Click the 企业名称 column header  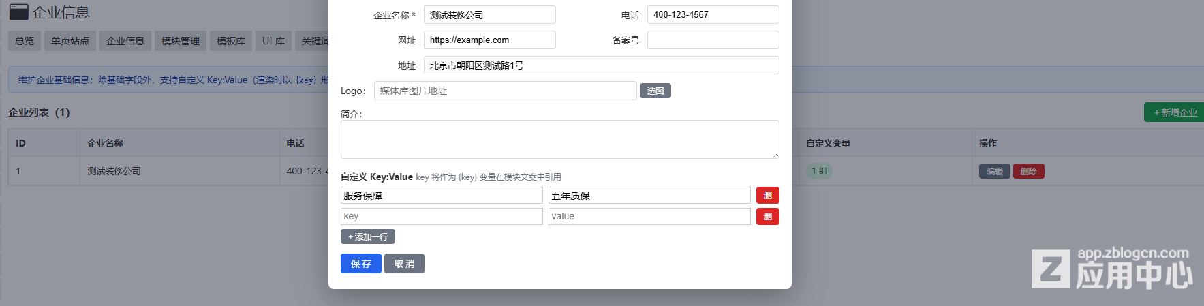click(105, 143)
